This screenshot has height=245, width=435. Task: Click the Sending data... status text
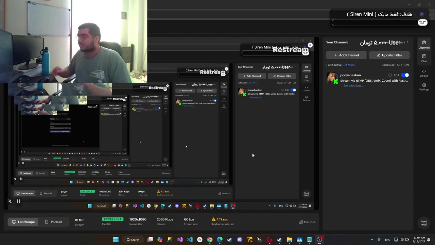353,86
